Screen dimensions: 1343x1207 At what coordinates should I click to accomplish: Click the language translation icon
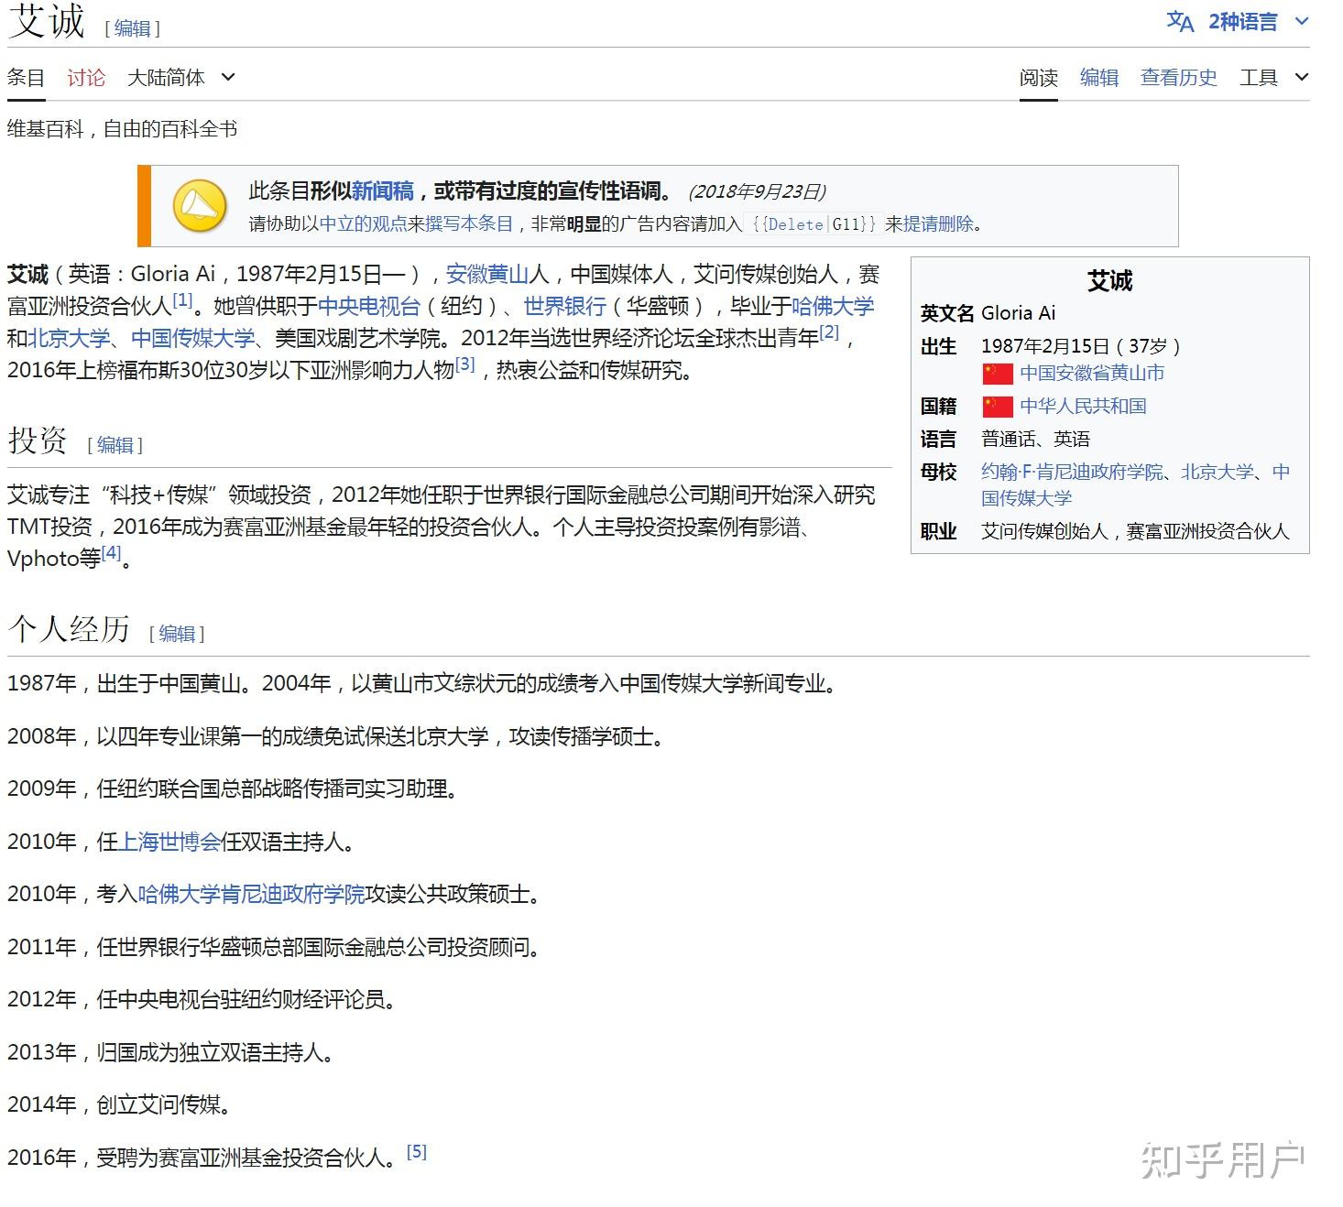[1180, 22]
